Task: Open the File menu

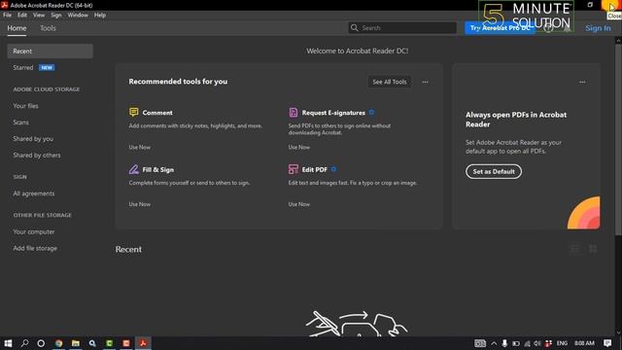Action: (x=7, y=16)
